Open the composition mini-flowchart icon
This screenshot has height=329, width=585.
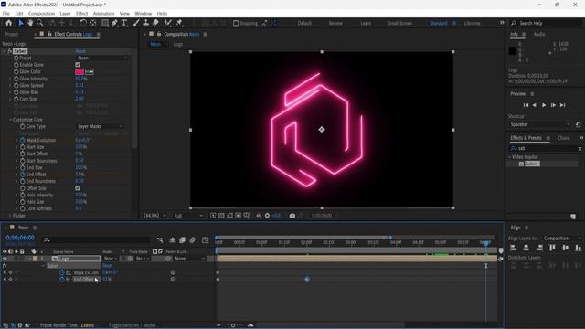point(160,239)
